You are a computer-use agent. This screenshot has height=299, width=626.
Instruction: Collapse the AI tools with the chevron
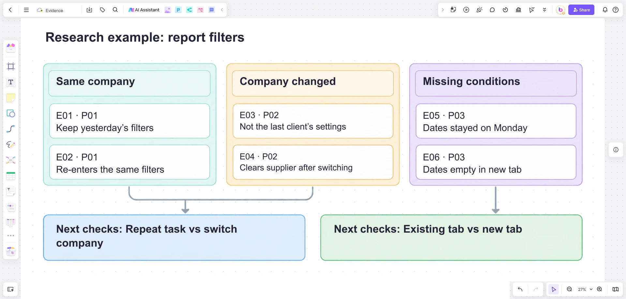[222, 10]
